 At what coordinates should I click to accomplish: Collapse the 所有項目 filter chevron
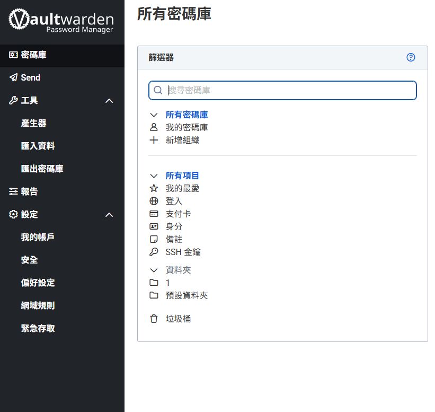154,176
